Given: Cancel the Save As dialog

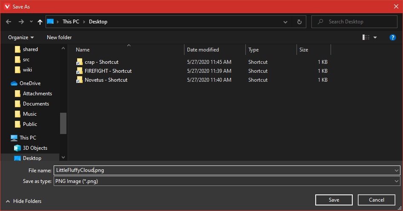Looking at the screenshot, I should pos(376,200).
